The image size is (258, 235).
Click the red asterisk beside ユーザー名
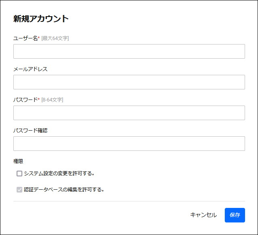[39, 38]
